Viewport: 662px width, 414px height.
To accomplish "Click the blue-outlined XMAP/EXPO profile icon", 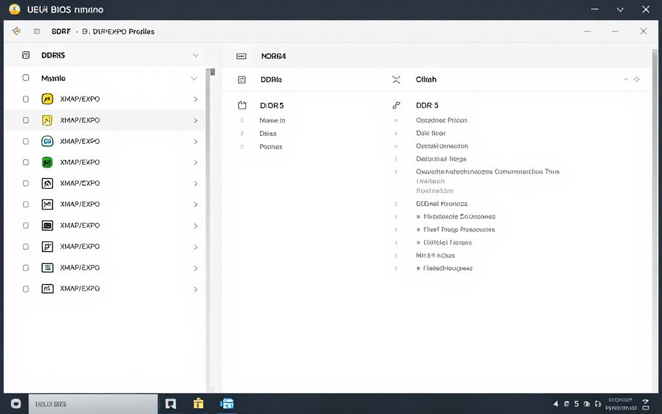I will pos(47,267).
